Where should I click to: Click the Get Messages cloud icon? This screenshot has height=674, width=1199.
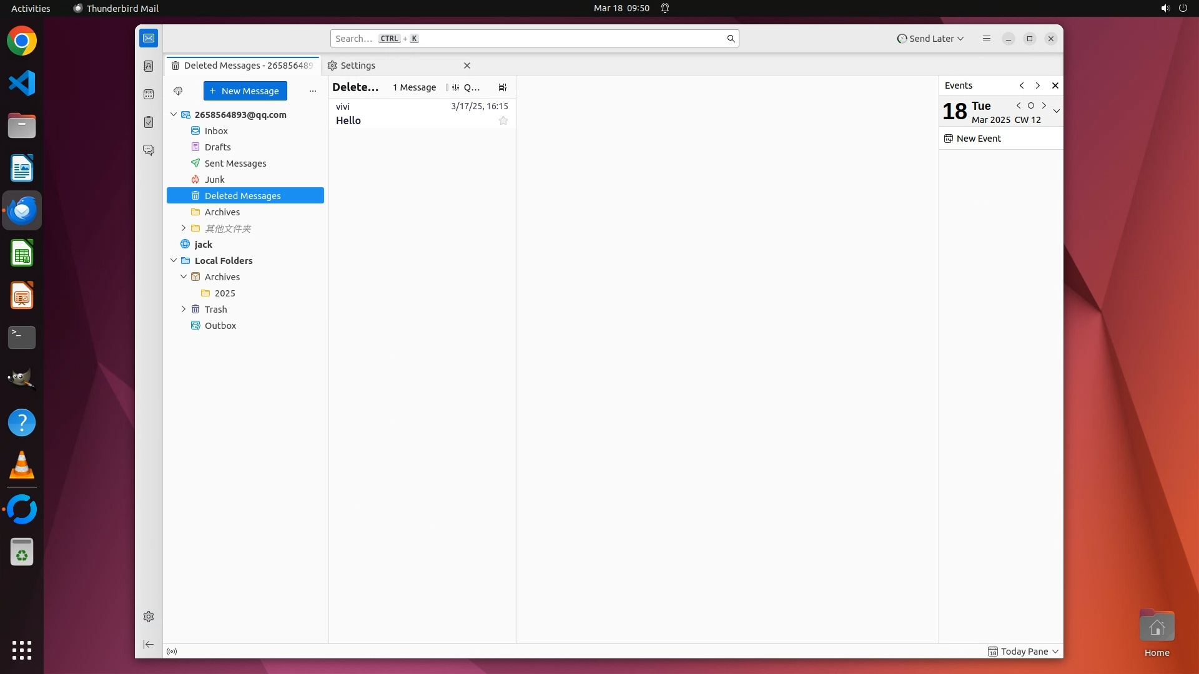point(178,91)
